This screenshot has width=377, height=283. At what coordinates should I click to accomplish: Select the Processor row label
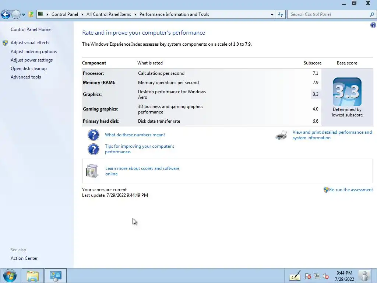[93, 73]
